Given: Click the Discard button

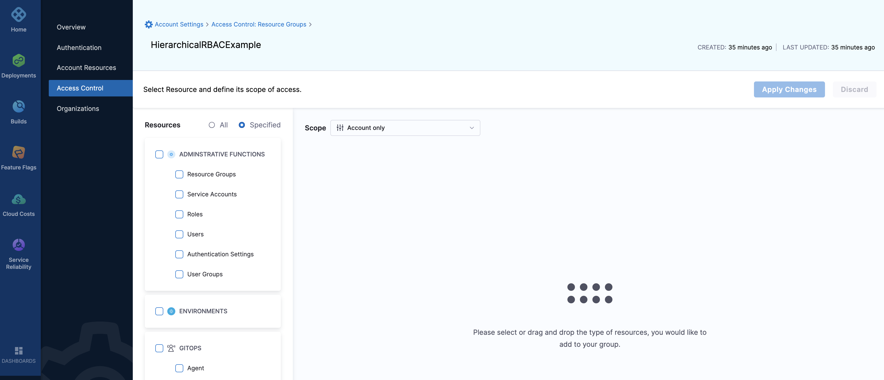Looking at the screenshot, I should point(854,89).
